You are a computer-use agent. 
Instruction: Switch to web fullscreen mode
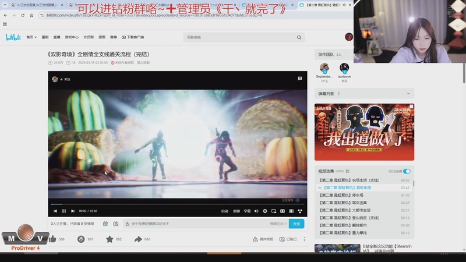click(291, 211)
